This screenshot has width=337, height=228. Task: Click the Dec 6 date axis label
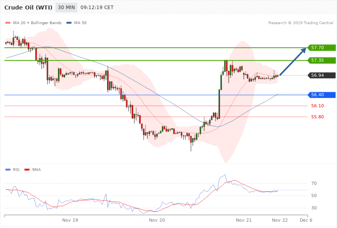(306, 220)
